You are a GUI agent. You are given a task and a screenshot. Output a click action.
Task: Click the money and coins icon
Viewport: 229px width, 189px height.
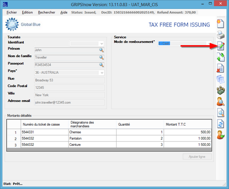coord(221,90)
